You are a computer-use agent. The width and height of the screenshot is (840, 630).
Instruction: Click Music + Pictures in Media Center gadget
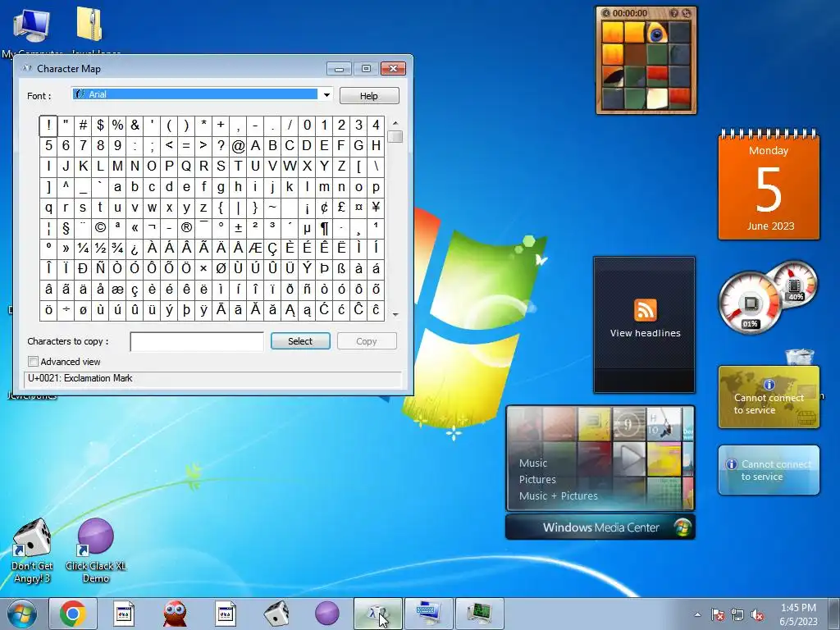(558, 496)
